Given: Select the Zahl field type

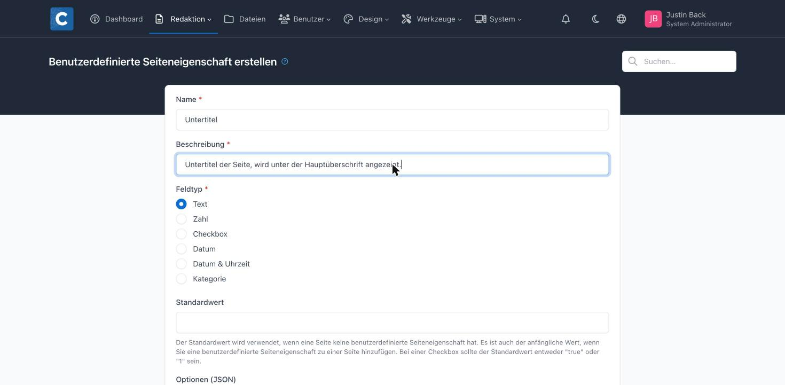Looking at the screenshot, I should click(x=182, y=219).
